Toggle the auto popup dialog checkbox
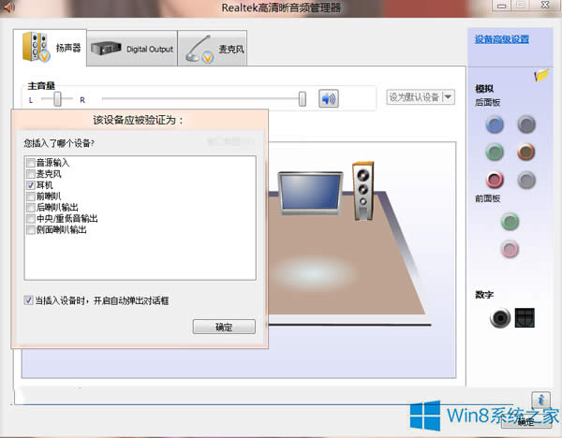The height and width of the screenshot is (438, 562). (x=28, y=300)
